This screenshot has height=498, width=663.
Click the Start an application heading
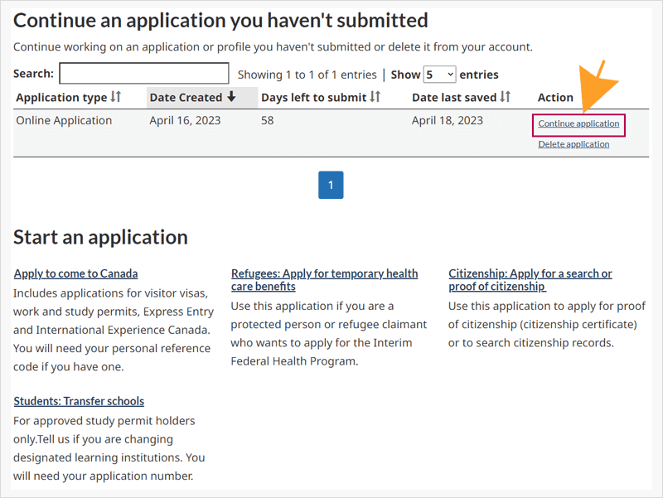[100, 237]
